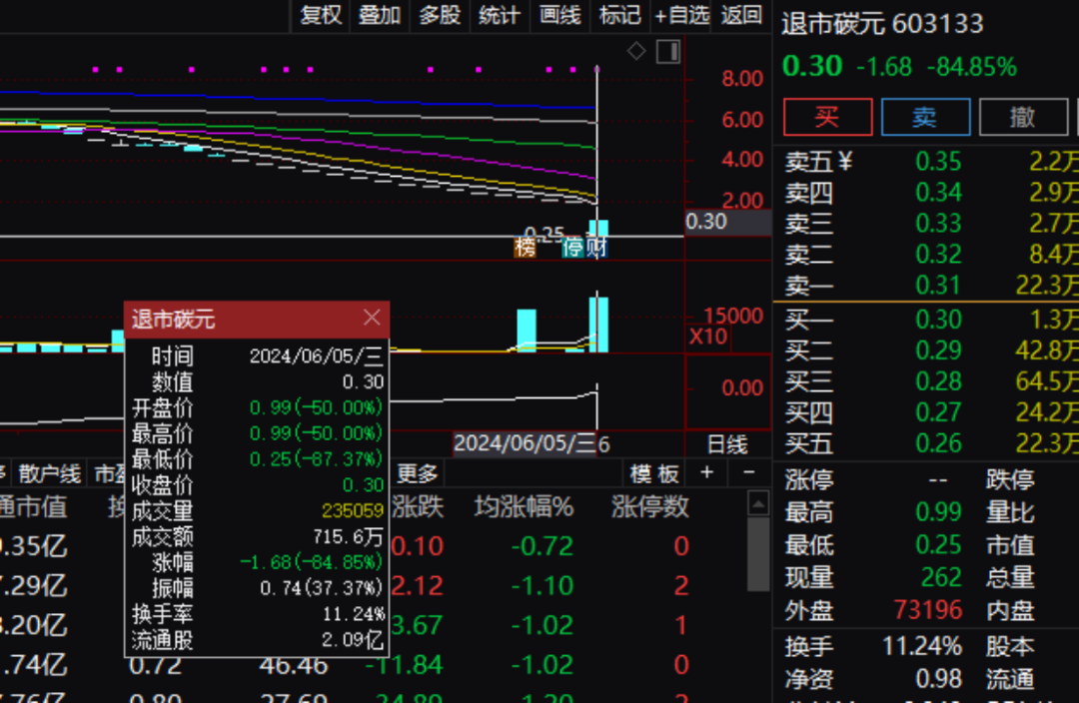Open the 榜 ranking marker icon on chart

point(524,246)
